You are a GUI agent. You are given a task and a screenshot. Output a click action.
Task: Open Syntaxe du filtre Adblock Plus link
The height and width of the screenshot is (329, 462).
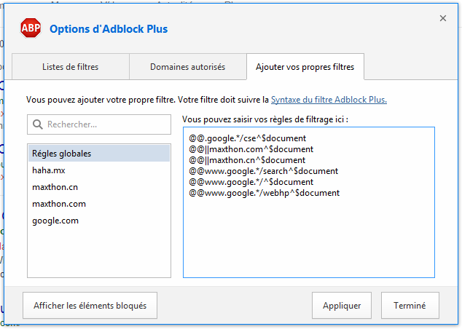[x=329, y=100]
